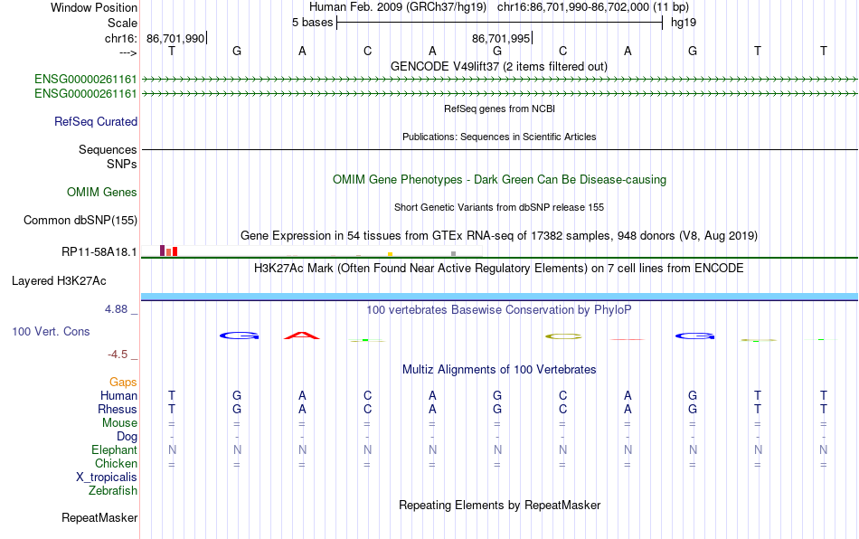Click the Window Position label
Screen dimensions: 859x539
pos(94,7)
